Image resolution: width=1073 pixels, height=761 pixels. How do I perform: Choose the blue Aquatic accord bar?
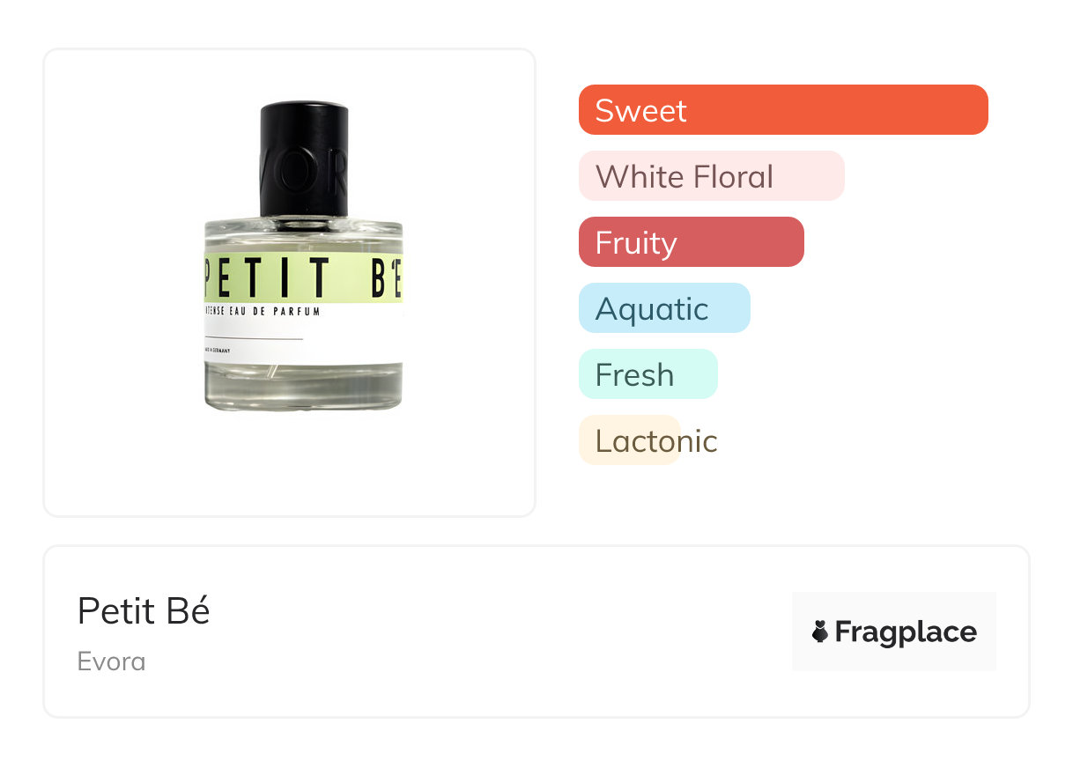click(663, 308)
